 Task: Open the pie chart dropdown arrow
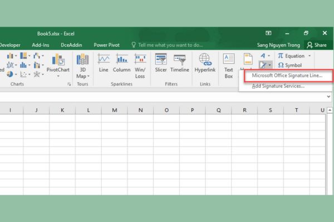pyautogui.click(x=16, y=74)
